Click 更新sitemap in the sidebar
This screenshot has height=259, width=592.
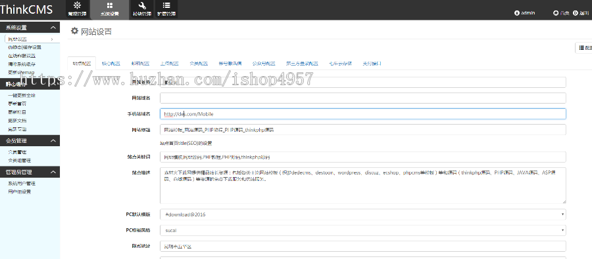click(x=21, y=72)
